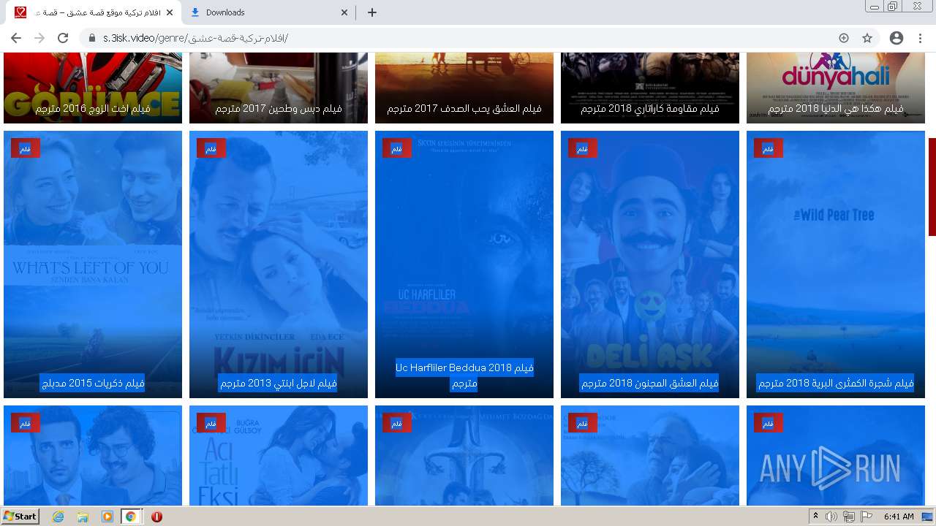Open File Explorer folder icon in taskbar
The image size is (936, 526).
coord(83,517)
